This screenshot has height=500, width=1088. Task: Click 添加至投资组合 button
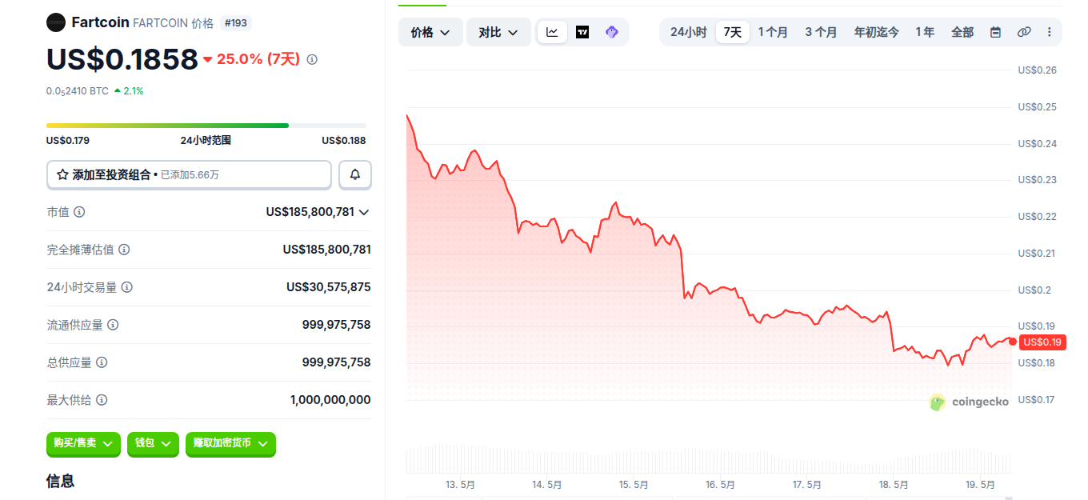point(189,174)
